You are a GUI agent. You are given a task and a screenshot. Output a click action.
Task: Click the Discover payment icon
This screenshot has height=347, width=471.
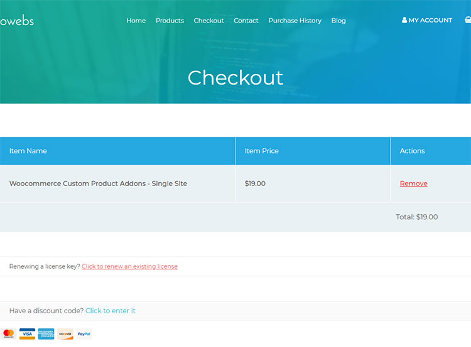pos(65,334)
